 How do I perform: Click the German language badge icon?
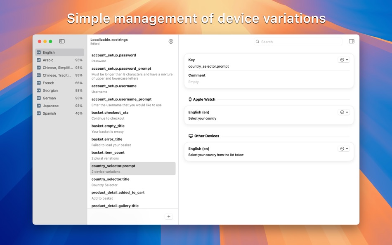39,98
